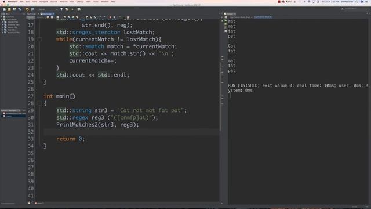371x209 pixels.
Task: Expand the Important Files folder node
Action: coord(3,33)
